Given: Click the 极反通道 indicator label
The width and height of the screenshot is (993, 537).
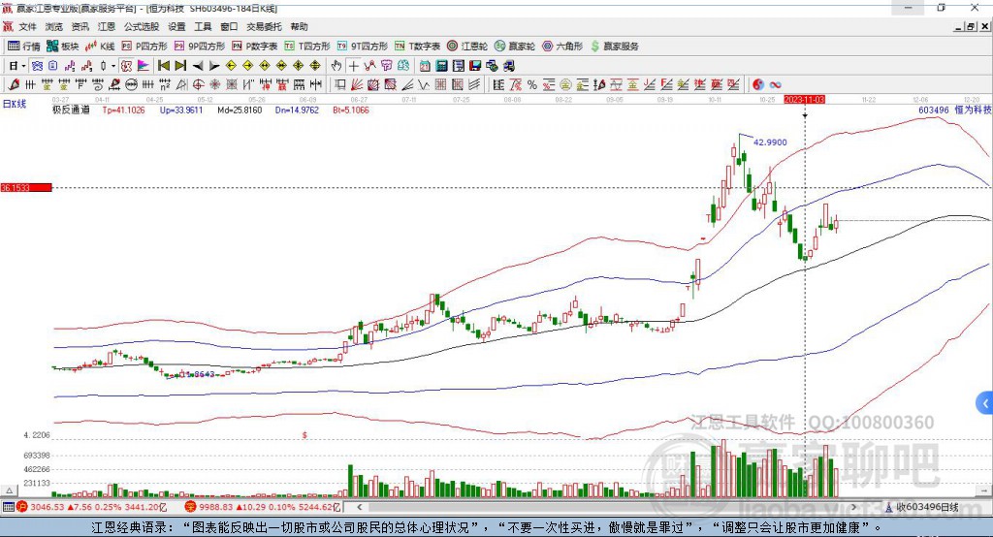Looking at the screenshot, I should coord(71,111).
